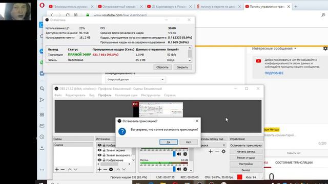This screenshot has height=184, width=328.
Task: Go back in Opera browser
Action: 52,15
